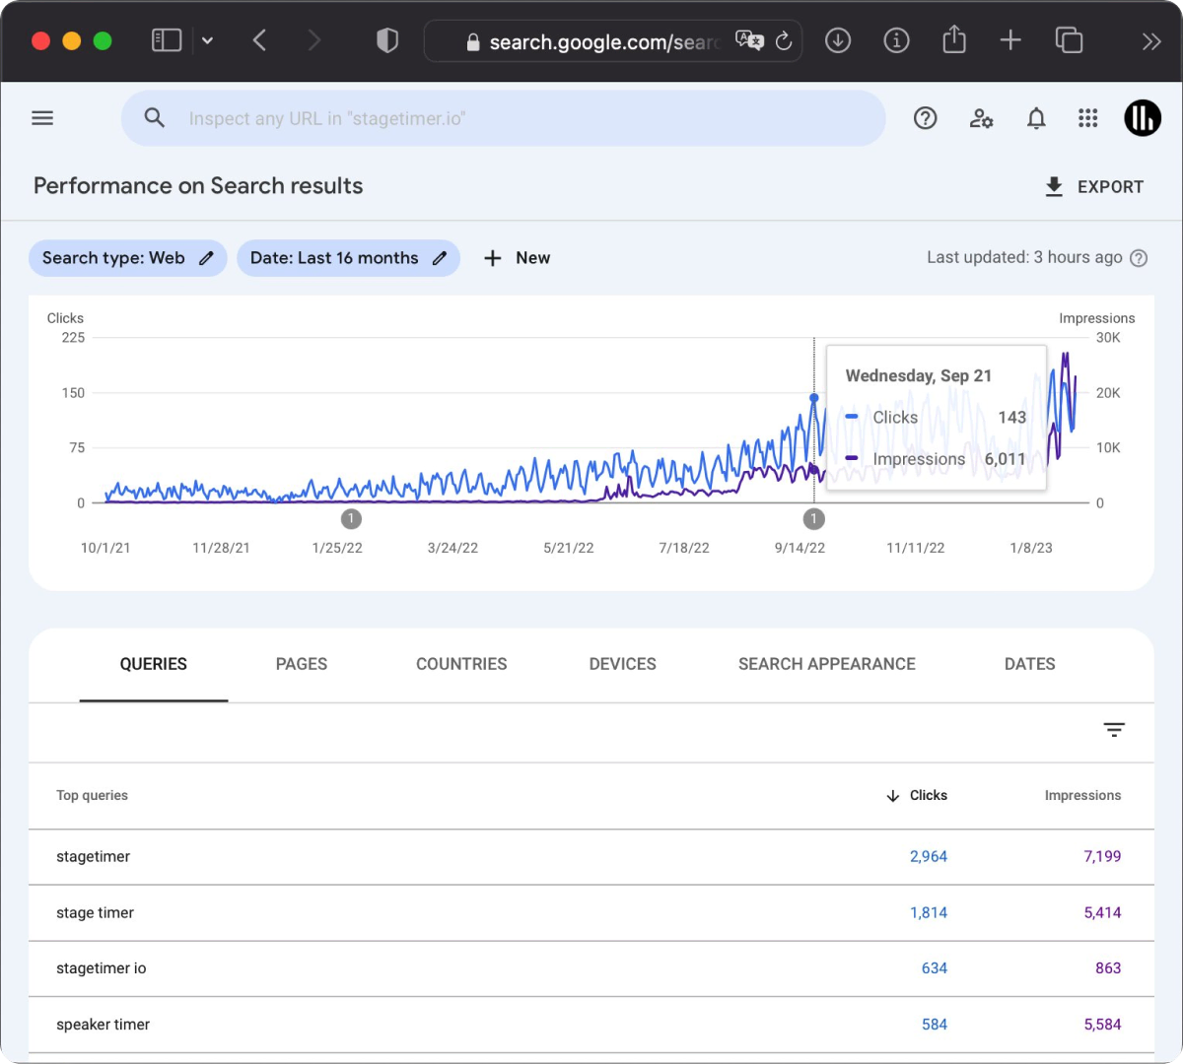
Task: Click the 5,584 impressions value
Action: coord(1102,1025)
